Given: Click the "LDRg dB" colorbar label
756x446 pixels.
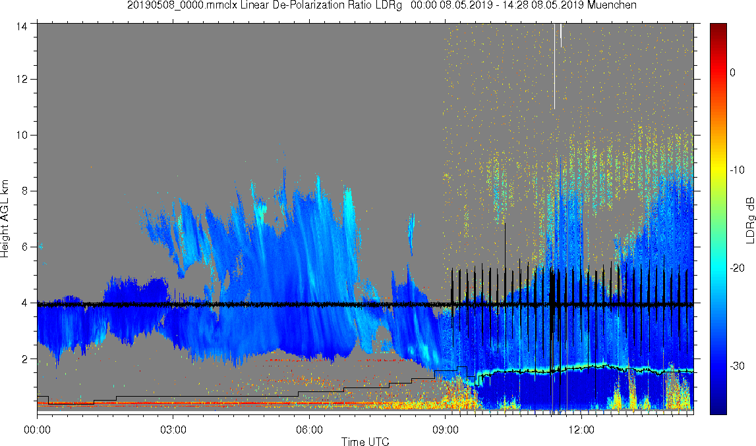Looking at the screenshot, I should click(x=750, y=220).
